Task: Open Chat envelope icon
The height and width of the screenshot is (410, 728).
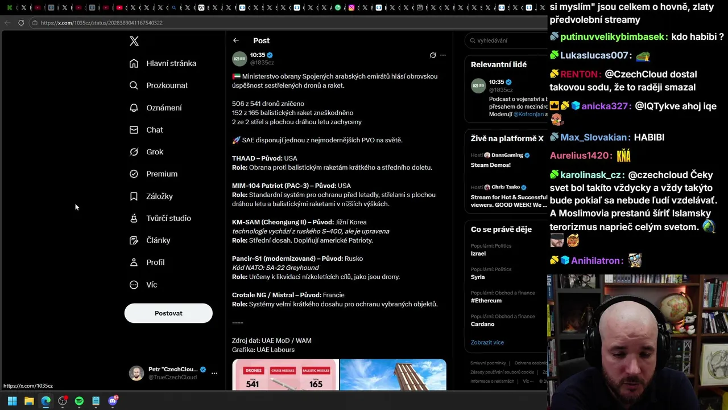Action: [x=134, y=130]
